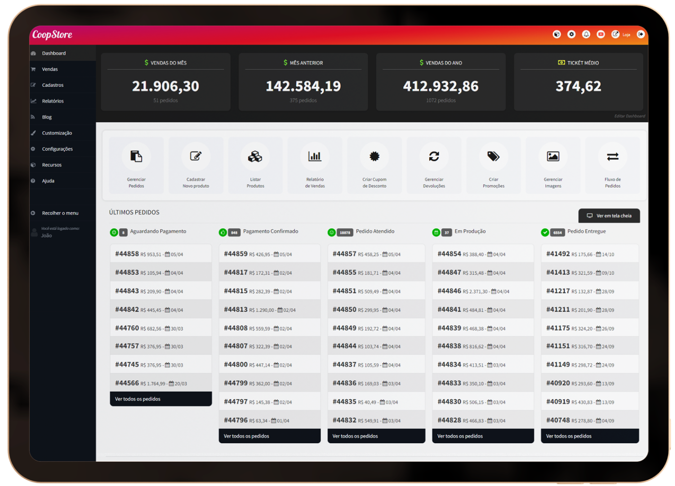Click Pedido Atendido status icon
The height and width of the screenshot is (486, 675).
point(332,232)
